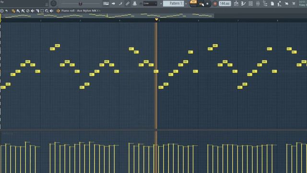This screenshot has width=307, height=173.
Task: Undo the last piano roll edit
Action: pyautogui.click(x=7, y=11)
